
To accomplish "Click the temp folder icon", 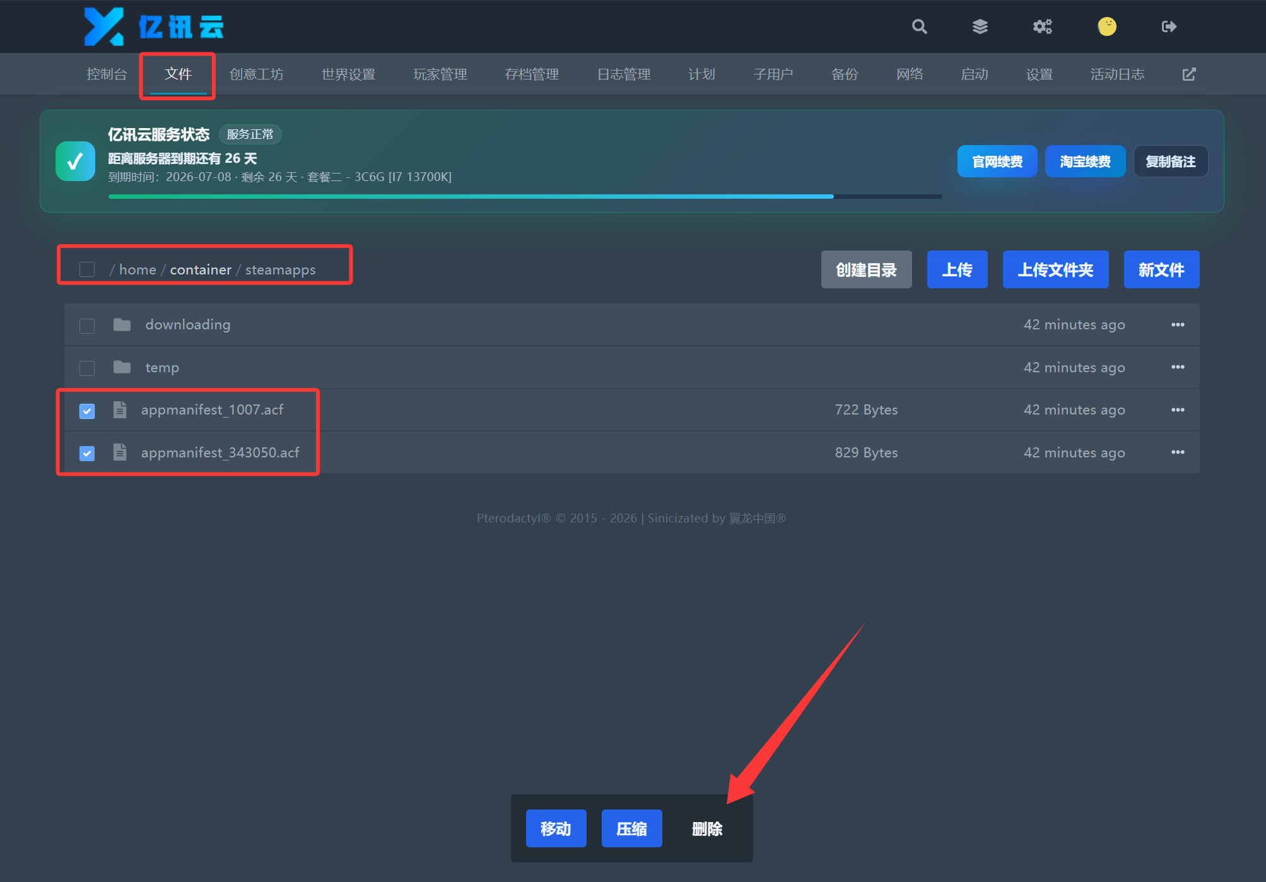I will point(122,367).
